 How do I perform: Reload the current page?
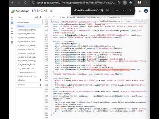pyautogui.click(x=26, y=2)
